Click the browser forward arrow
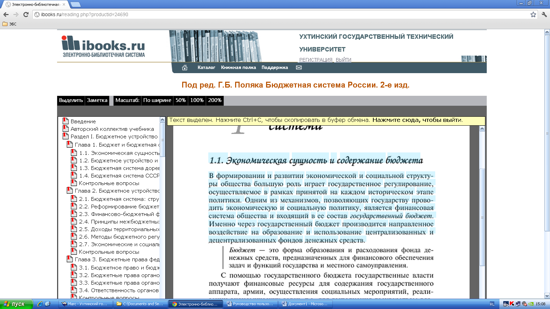The width and height of the screenshot is (550, 309). pyautogui.click(x=16, y=14)
